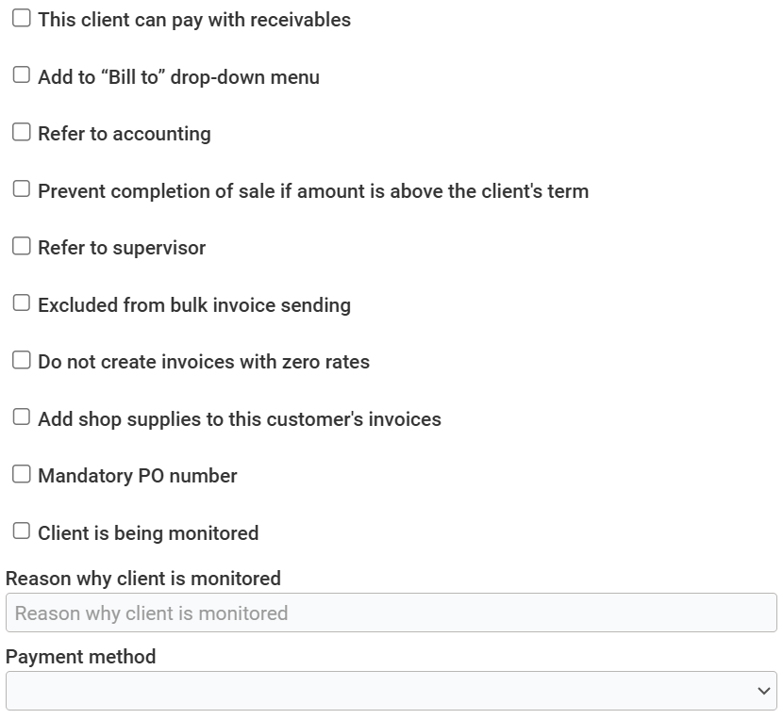783x719 pixels.
Task: Check 'Excluded from bulk invoice sending' box
Action: [21, 303]
